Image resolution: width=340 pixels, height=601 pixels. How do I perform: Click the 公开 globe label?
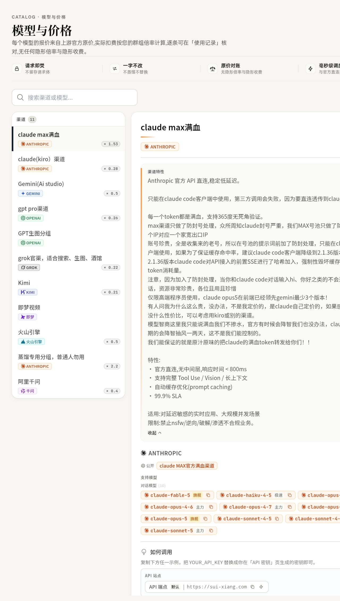[147, 466]
